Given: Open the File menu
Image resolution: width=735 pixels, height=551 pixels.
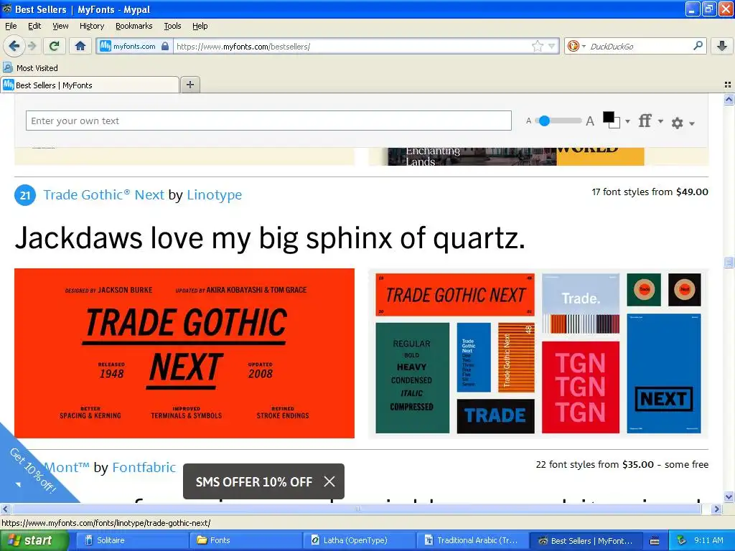Looking at the screenshot, I should click(11, 26).
